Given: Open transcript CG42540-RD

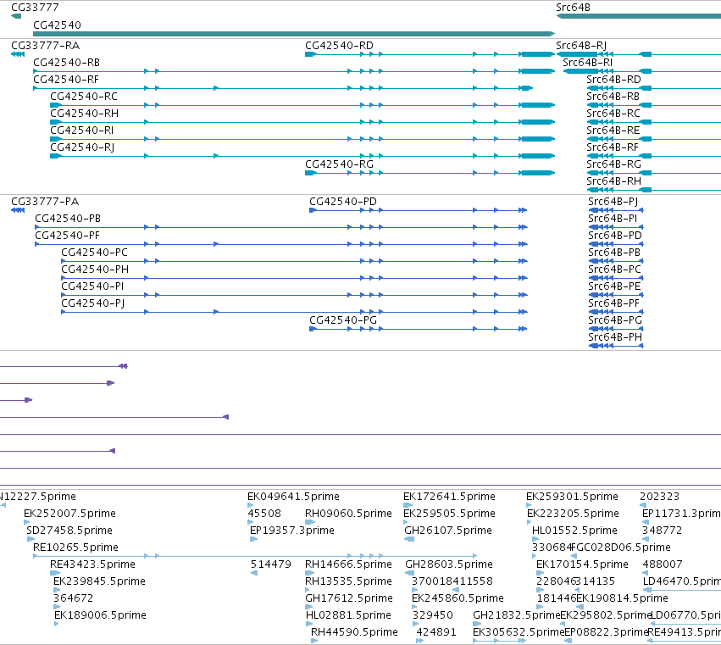Looking at the screenshot, I should point(340,46).
